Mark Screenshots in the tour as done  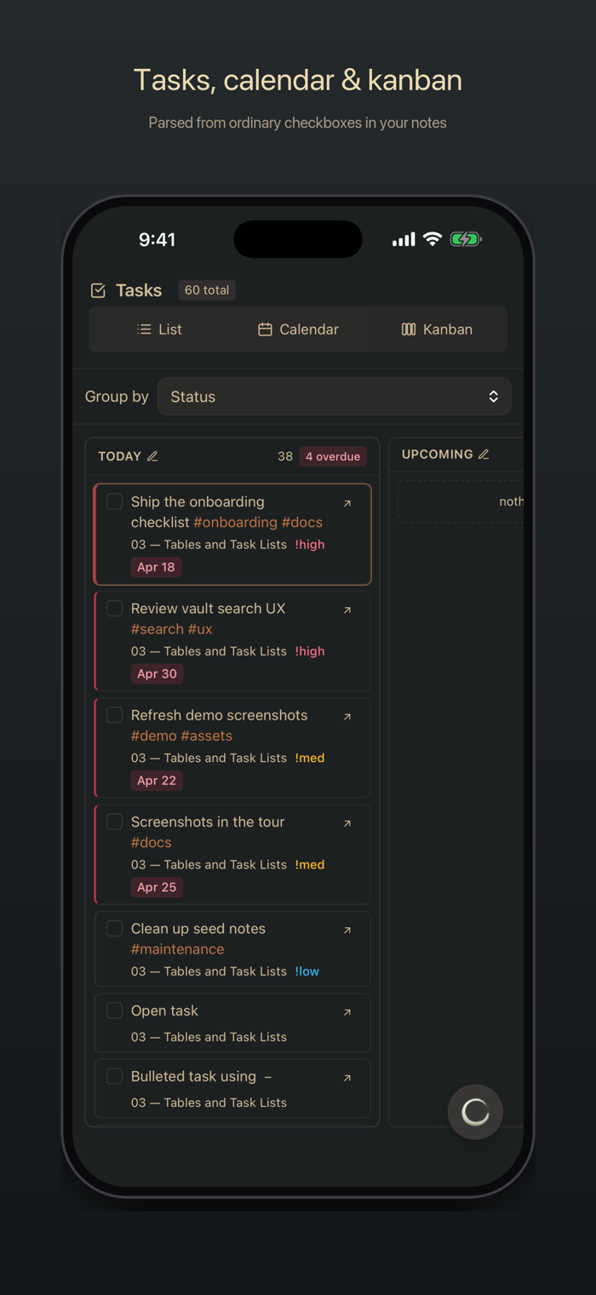(x=114, y=822)
